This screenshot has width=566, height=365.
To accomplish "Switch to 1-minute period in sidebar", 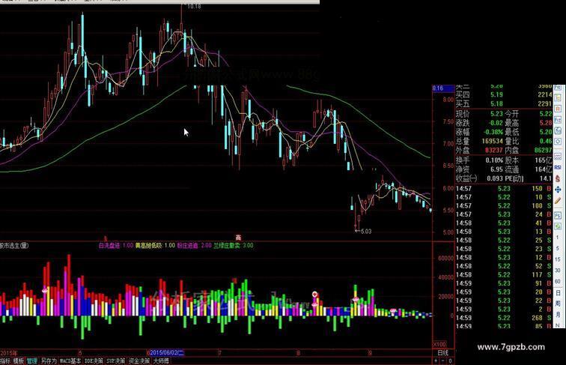I will (558, 238).
